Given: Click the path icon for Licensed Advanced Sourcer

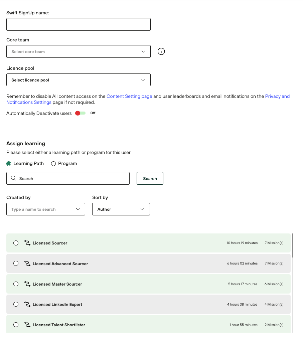Looking at the screenshot, I should [x=27, y=264].
